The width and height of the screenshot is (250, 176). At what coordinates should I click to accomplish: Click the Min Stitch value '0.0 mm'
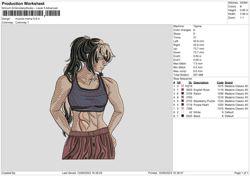coord(198,67)
